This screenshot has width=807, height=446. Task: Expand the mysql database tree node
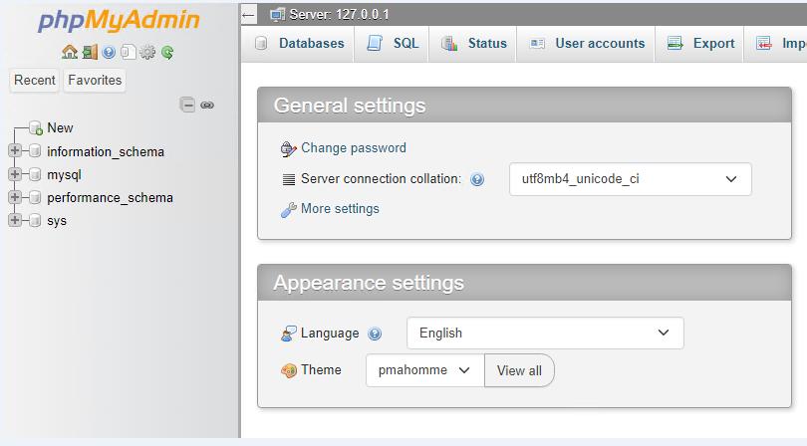(15, 174)
